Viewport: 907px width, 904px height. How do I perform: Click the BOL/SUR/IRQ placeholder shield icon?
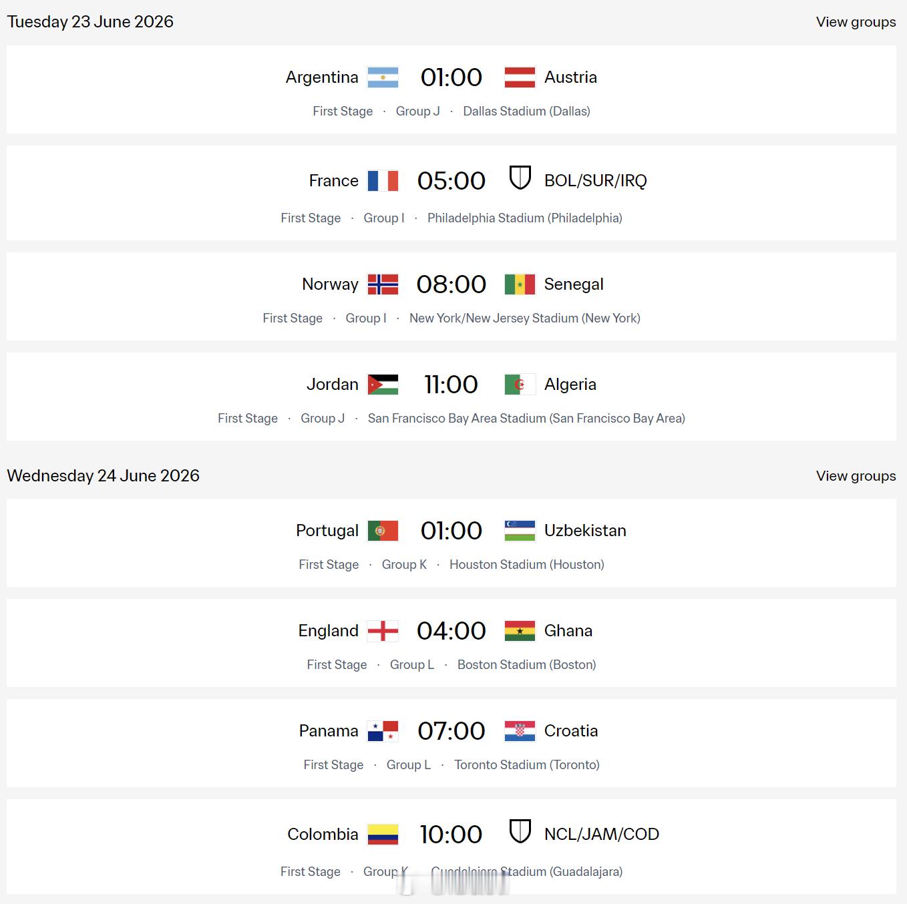pyautogui.click(x=520, y=178)
